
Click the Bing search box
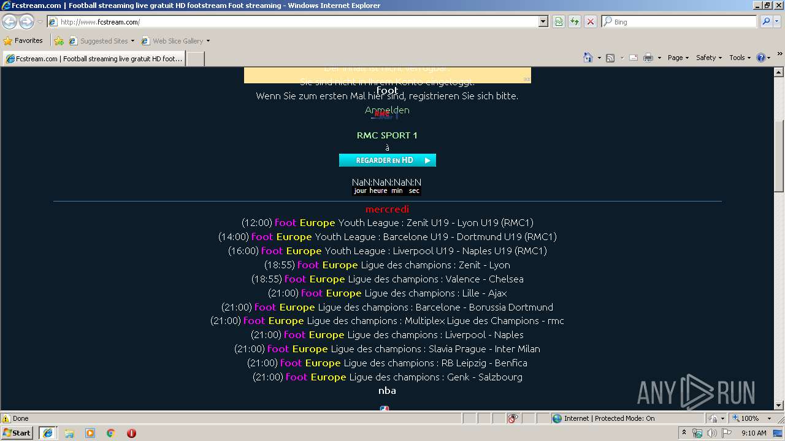[679, 21]
